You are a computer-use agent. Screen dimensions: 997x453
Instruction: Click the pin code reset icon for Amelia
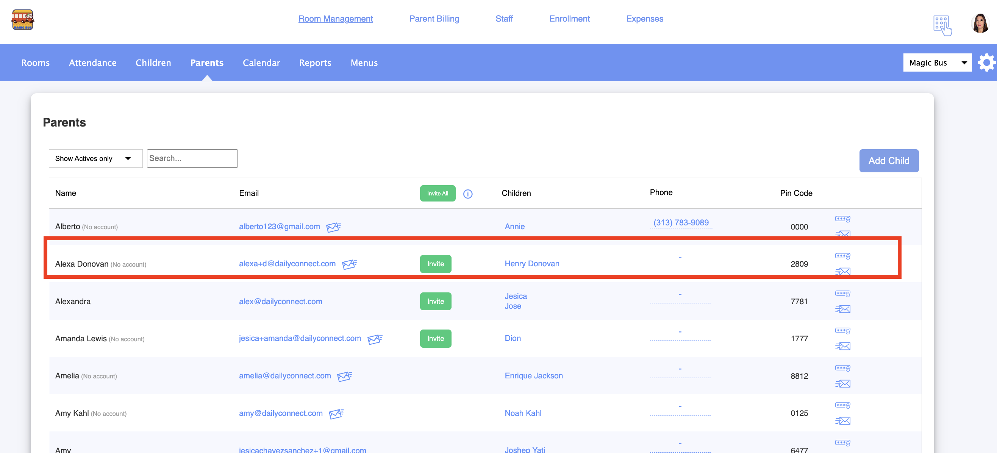click(842, 368)
